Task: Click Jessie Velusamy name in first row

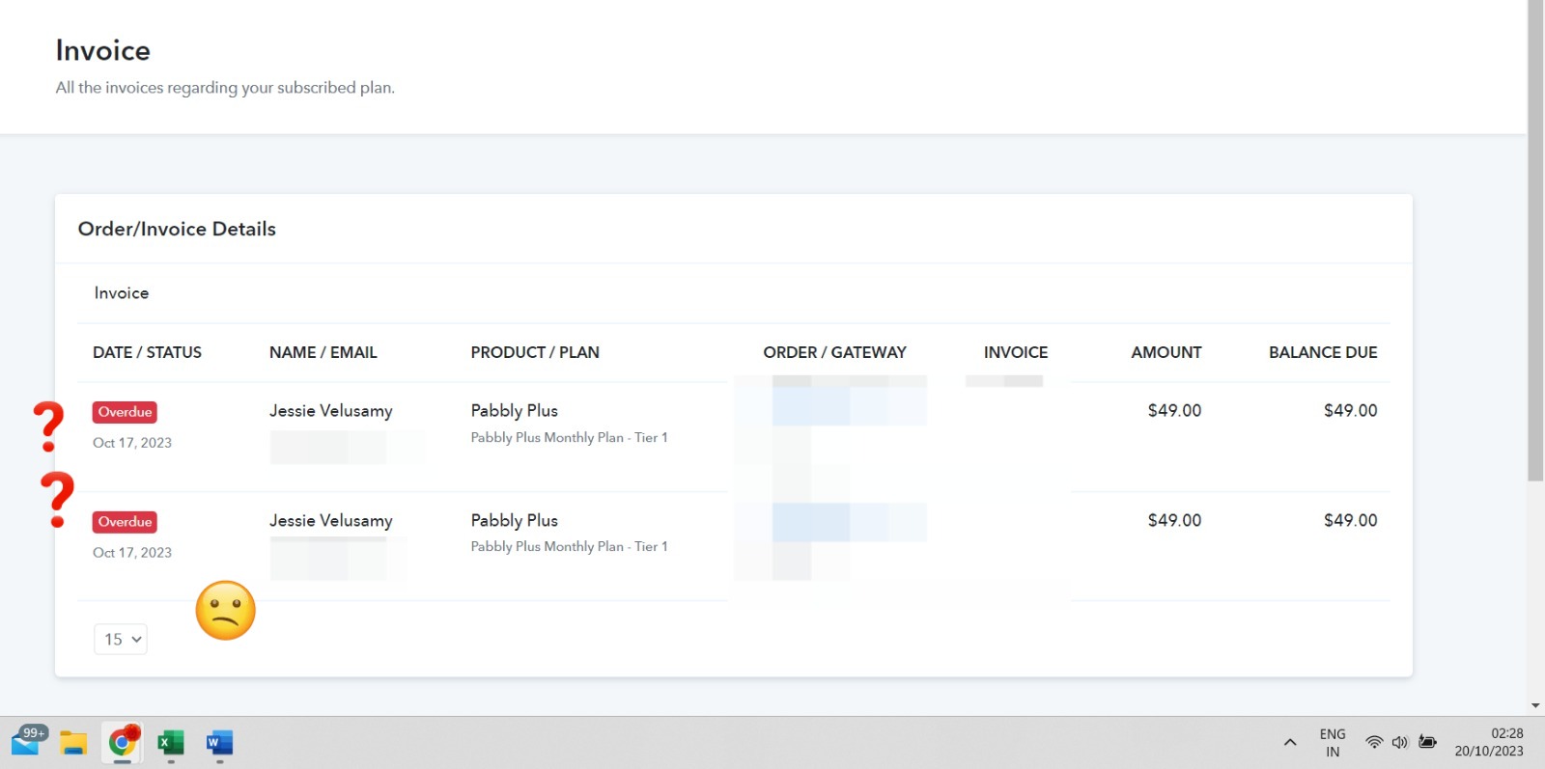Action: pyautogui.click(x=331, y=411)
